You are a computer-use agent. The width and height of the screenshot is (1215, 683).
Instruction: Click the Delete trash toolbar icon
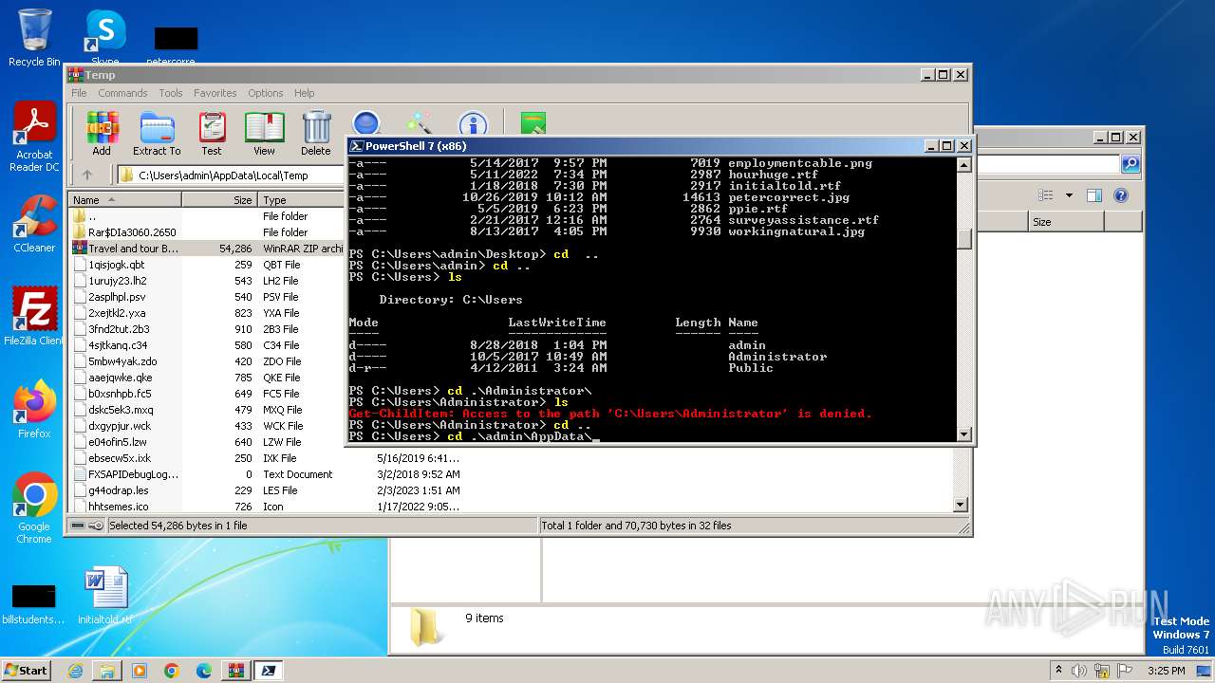[x=316, y=134]
